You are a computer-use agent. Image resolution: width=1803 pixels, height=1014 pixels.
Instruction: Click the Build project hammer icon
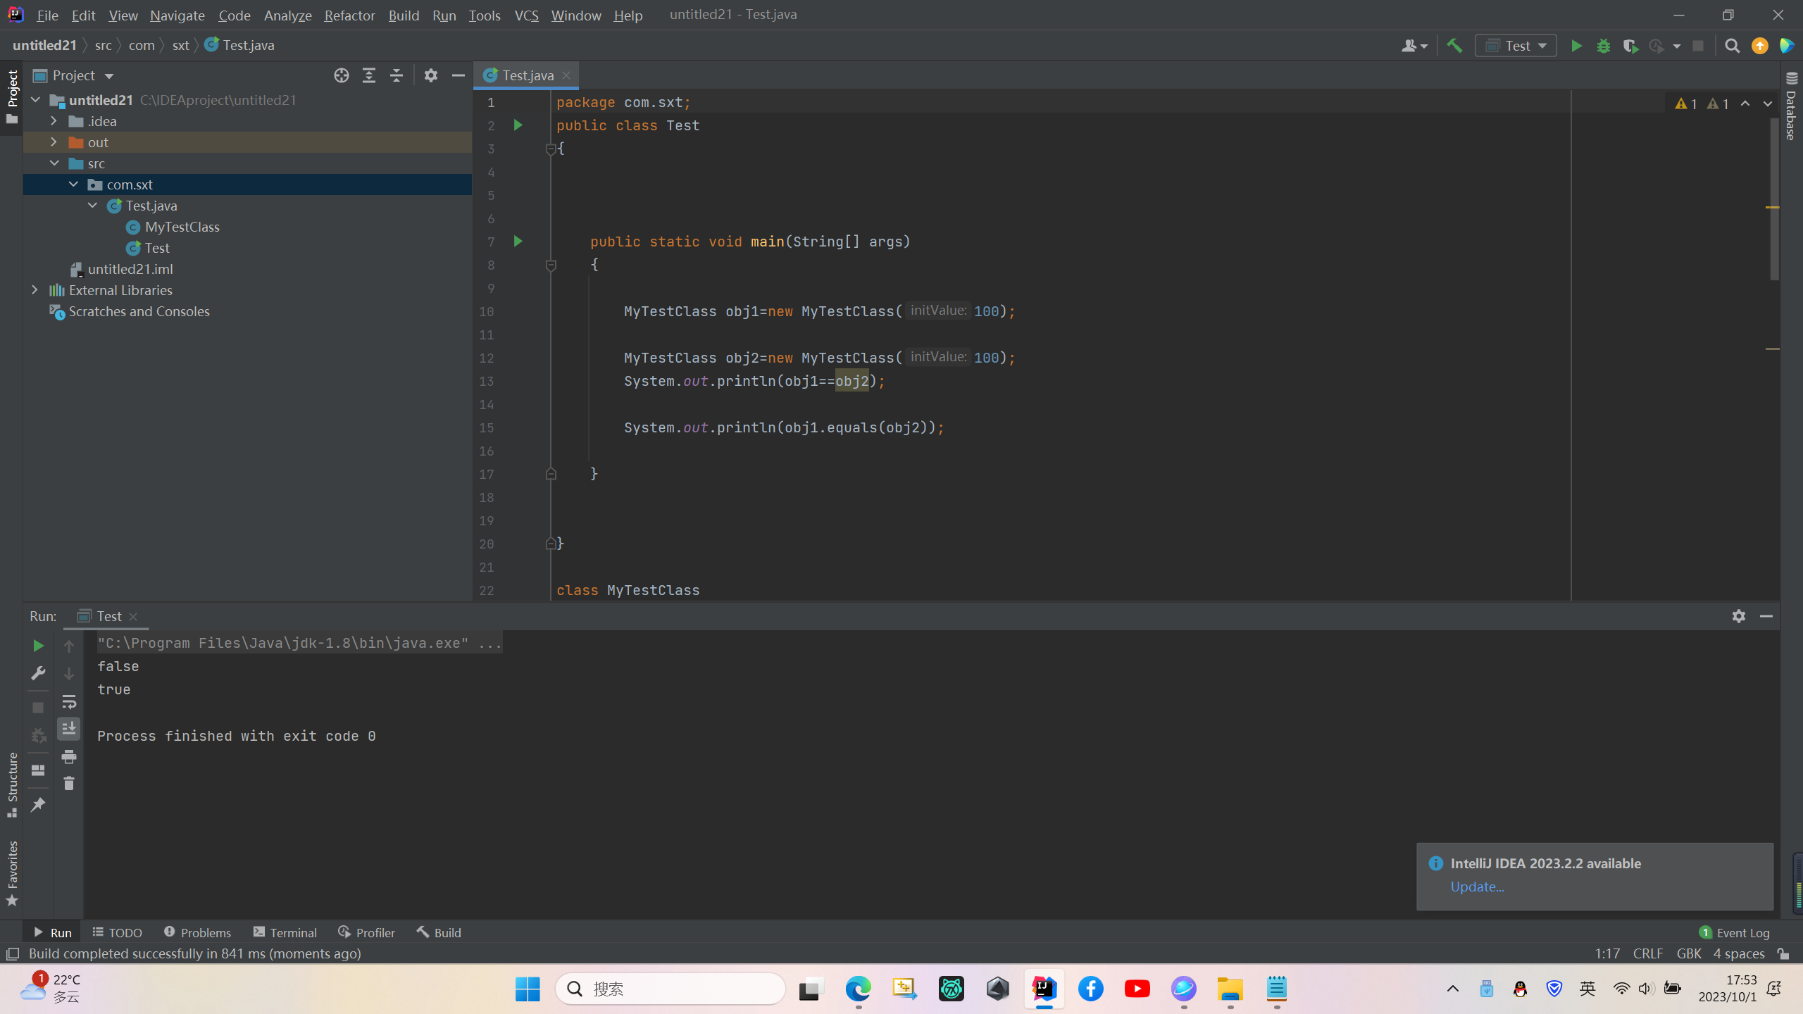pos(1454,46)
